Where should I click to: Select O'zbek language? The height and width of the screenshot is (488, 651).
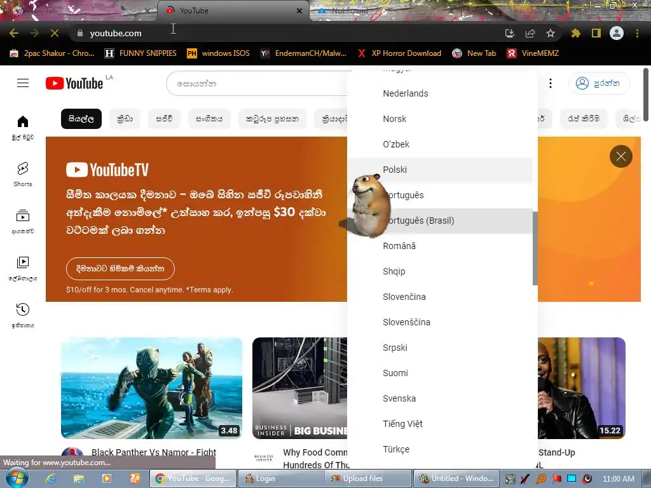tap(440, 144)
